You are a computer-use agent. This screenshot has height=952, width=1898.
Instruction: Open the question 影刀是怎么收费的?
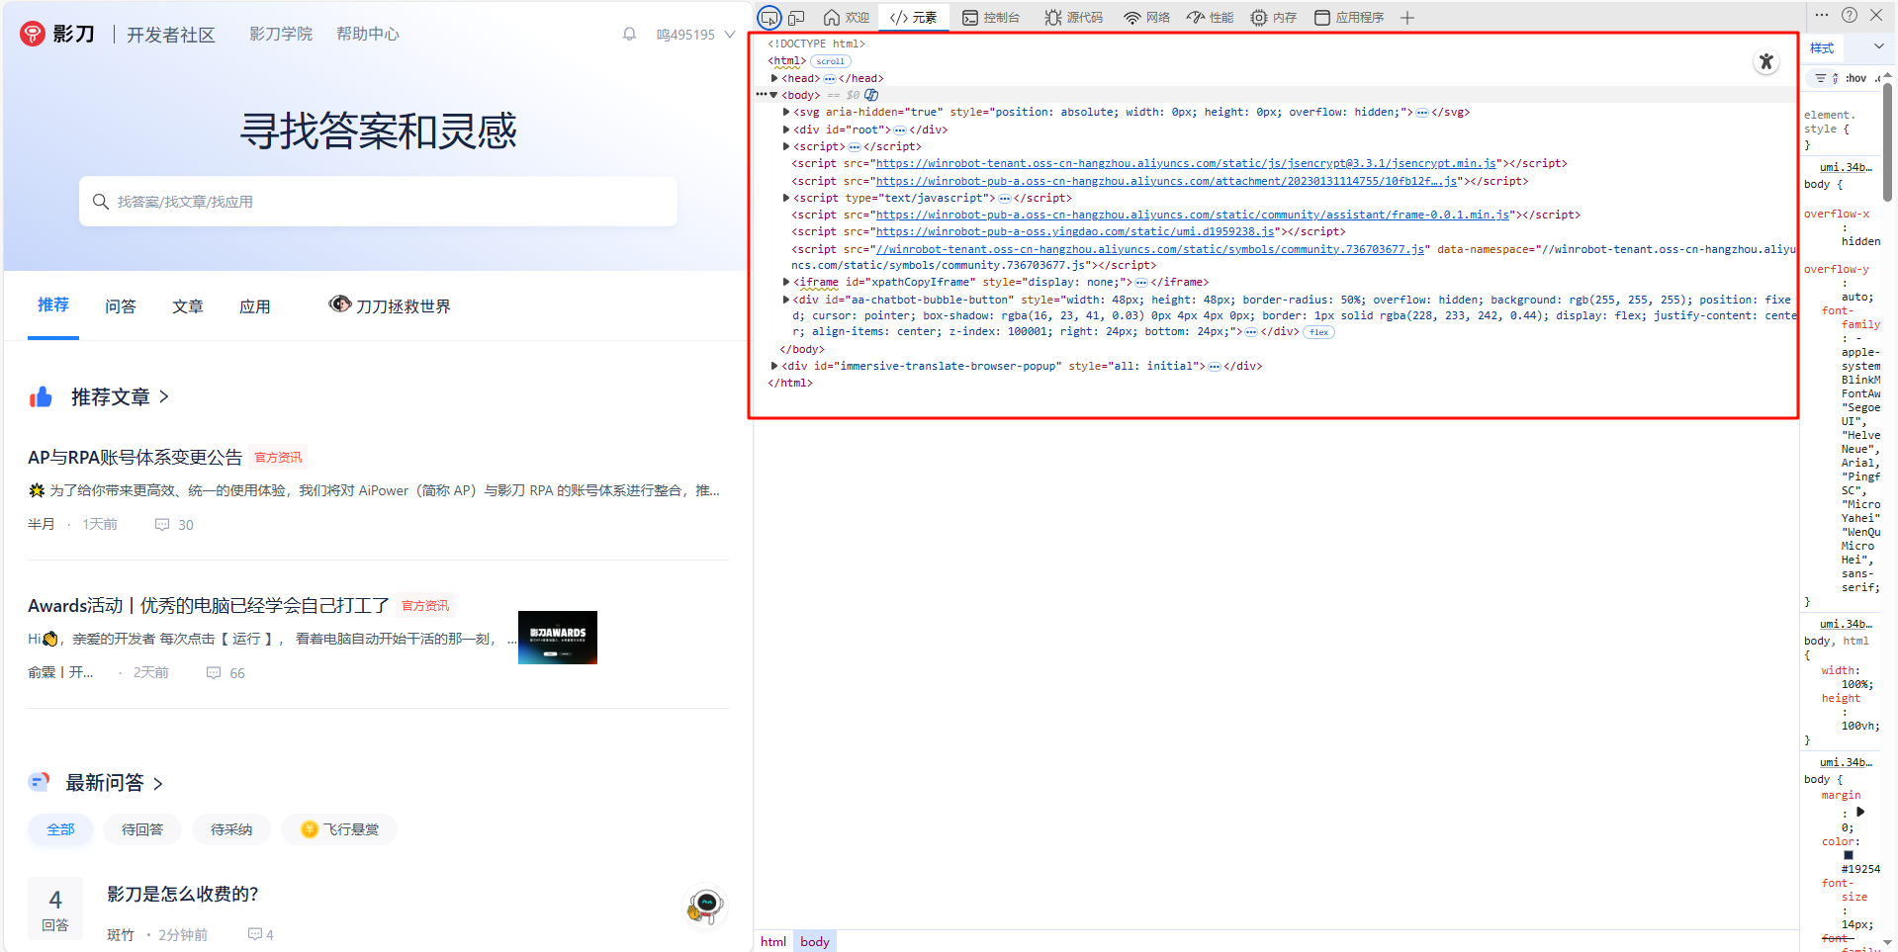(183, 894)
